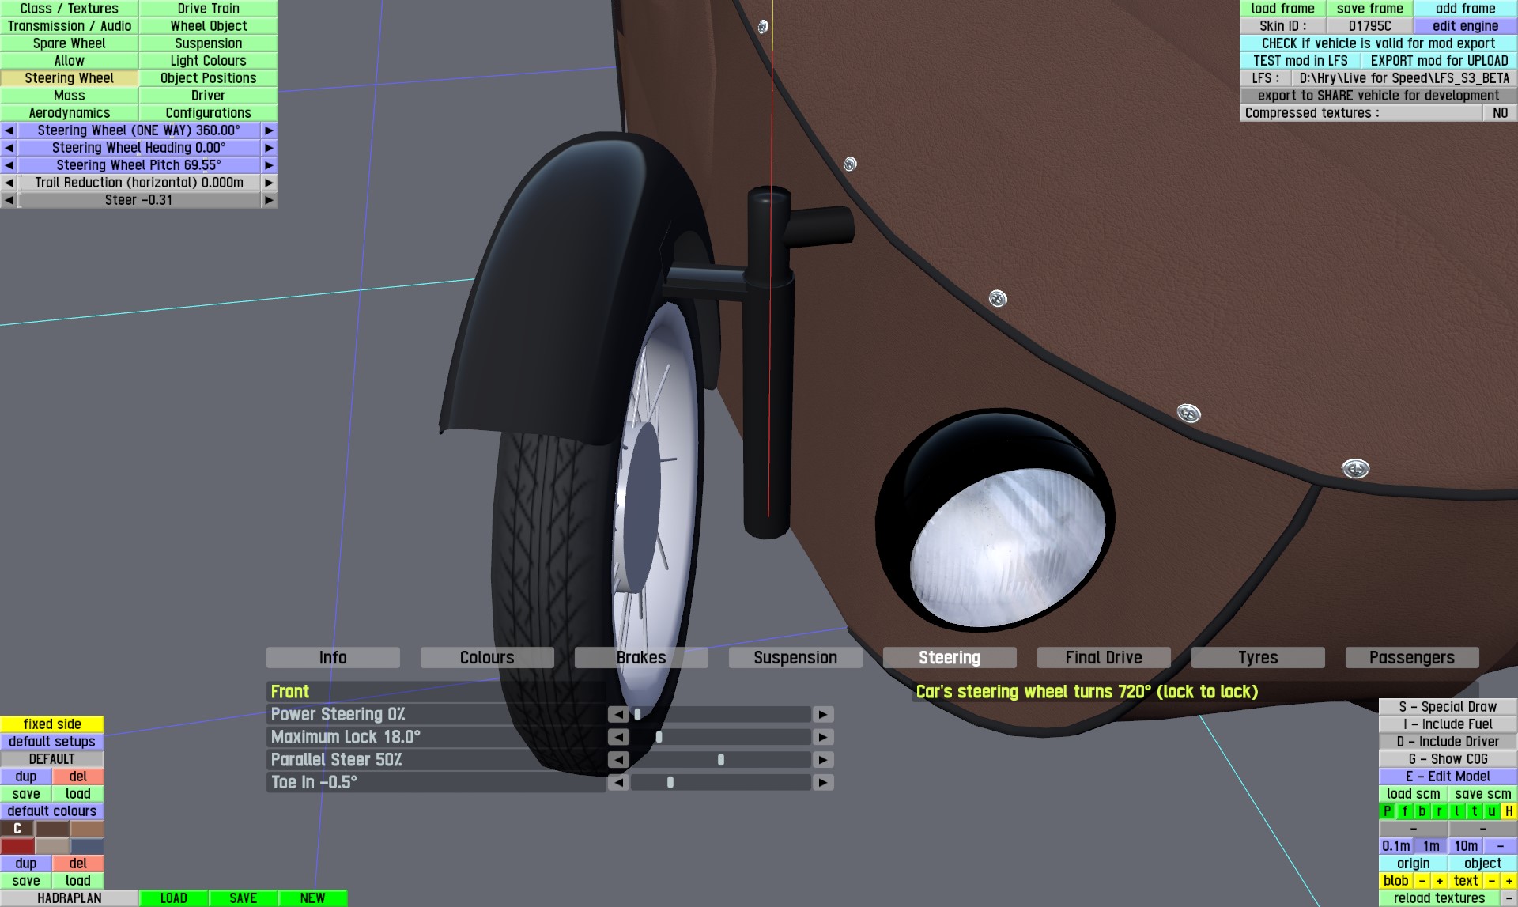Open the Aerodynamics menu section
Screen dimensions: 1518x907
(x=70, y=113)
